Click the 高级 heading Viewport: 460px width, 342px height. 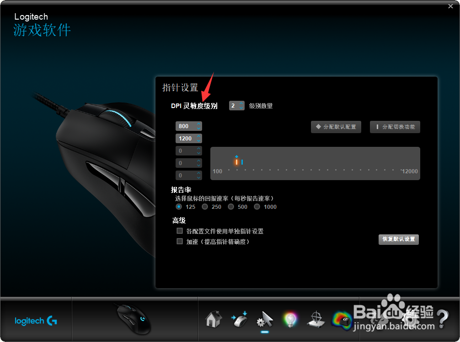(x=179, y=220)
